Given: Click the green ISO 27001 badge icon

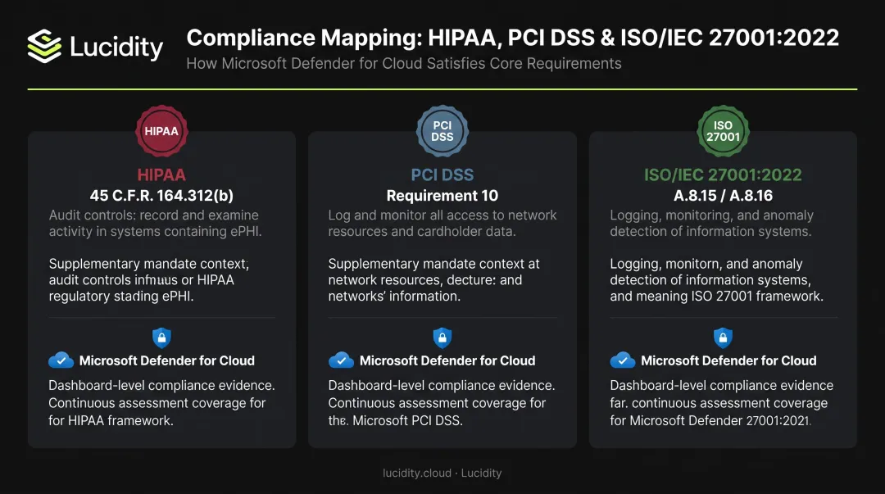Looking at the screenshot, I should (723, 131).
